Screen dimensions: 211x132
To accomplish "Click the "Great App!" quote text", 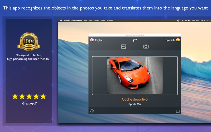I will click(29, 103).
